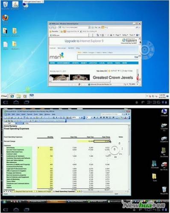Open the File menu in Excel
Image resolution: width=170 pixels, height=213 pixels.
9,114
